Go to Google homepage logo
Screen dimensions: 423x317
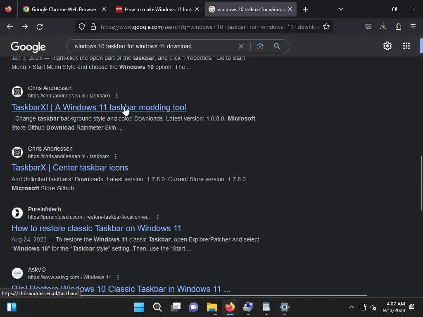click(28, 47)
